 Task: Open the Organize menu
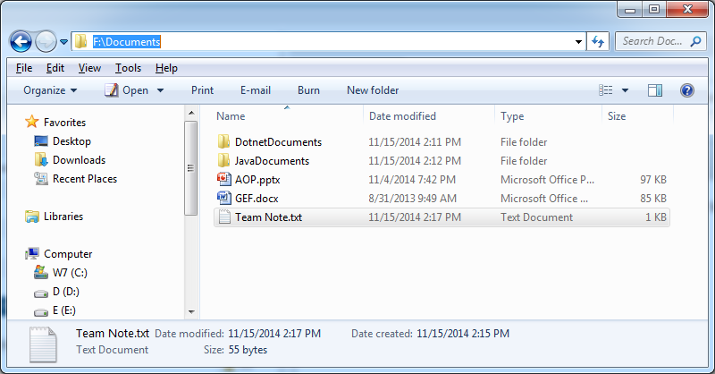tap(50, 90)
